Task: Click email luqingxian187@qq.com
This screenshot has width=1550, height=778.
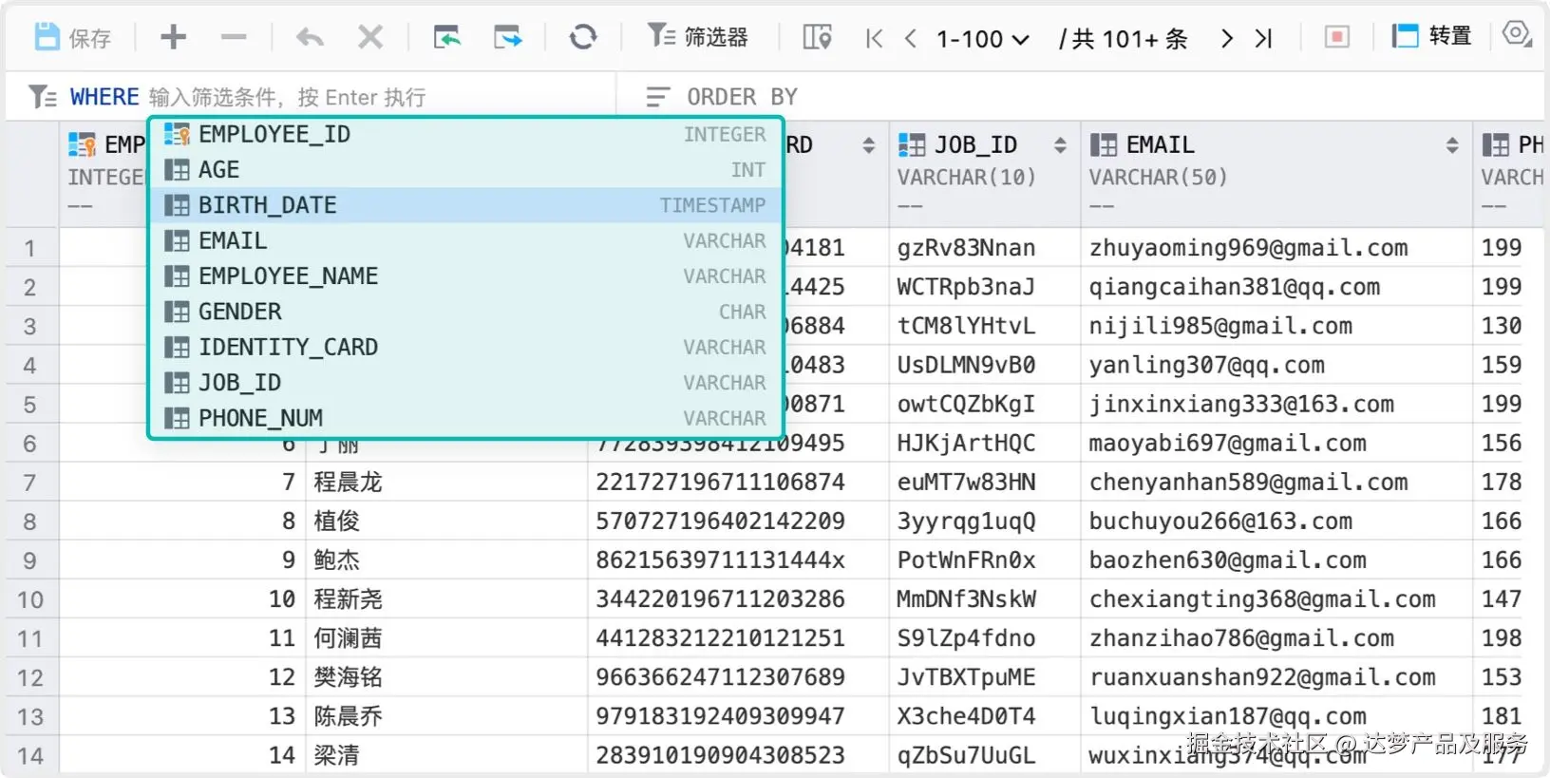Action: 1227,716
